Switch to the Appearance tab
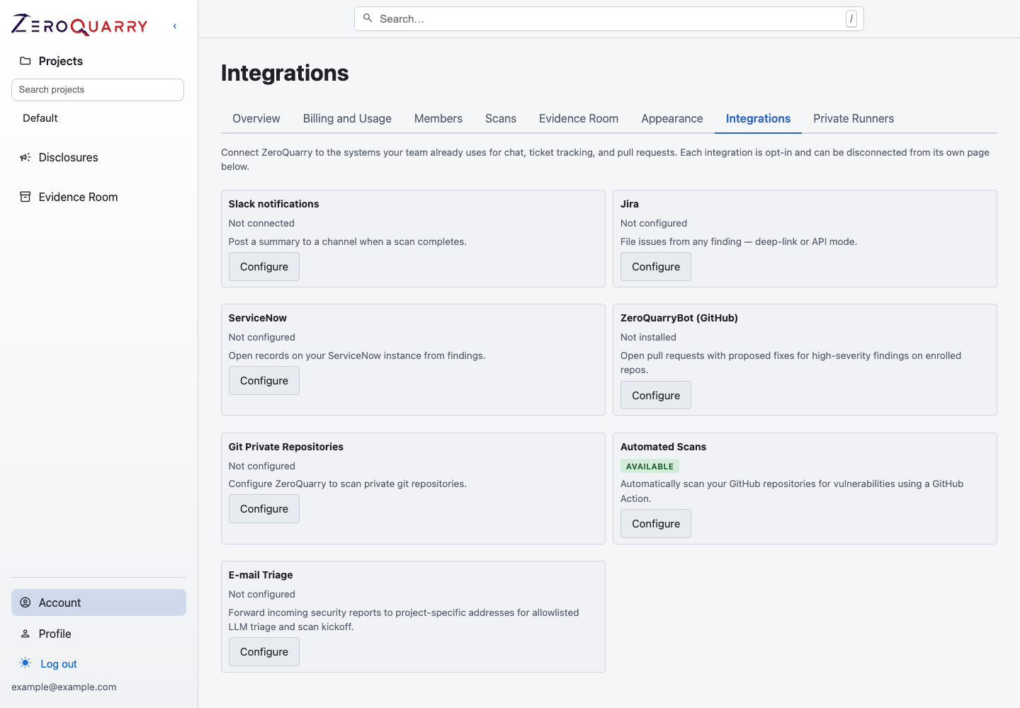Viewport: 1020px width, 708px height. tap(672, 118)
